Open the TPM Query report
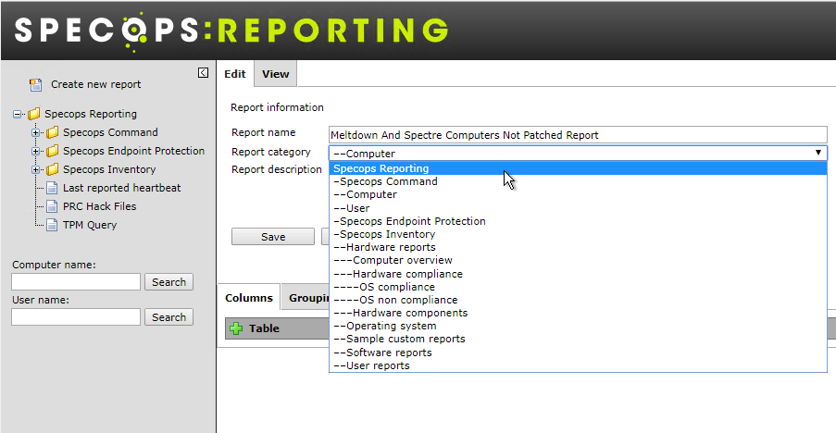Viewport: 836px width, 433px height. point(90,225)
